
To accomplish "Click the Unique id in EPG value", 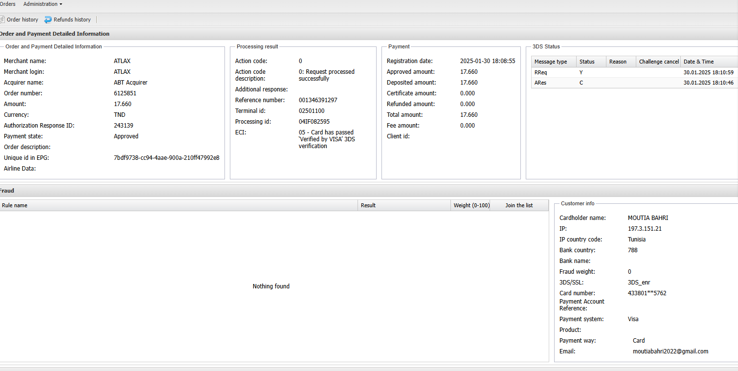I will pos(166,158).
